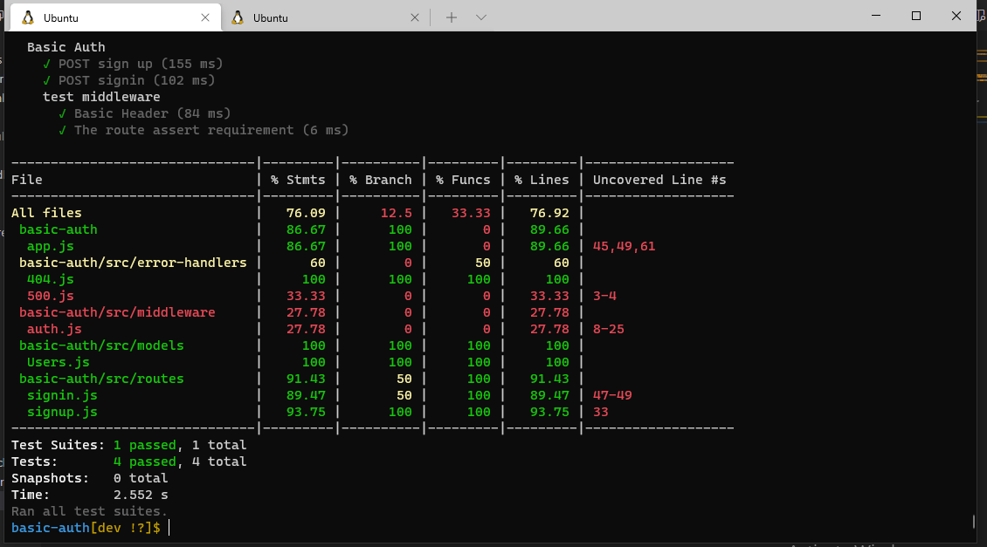Click the '404.js' file name

click(x=51, y=279)
